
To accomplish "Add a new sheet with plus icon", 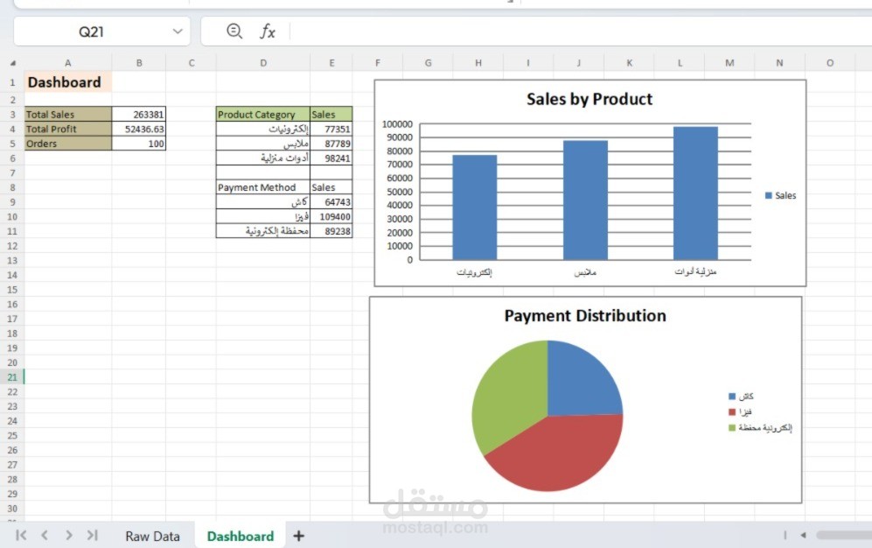I will [298, 536].
